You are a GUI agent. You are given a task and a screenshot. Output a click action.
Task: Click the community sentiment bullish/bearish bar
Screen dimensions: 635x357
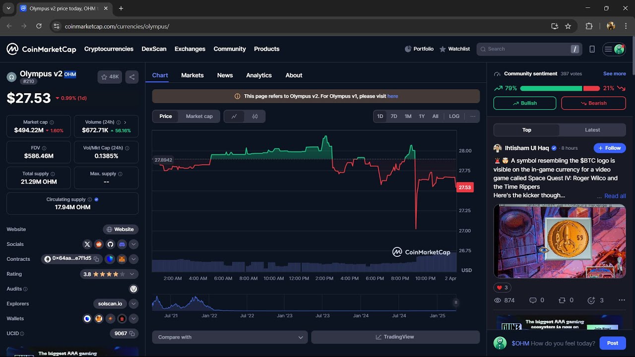point(560,88)
